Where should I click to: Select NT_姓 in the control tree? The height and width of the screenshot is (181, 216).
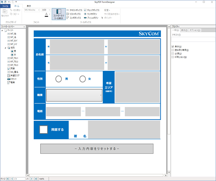click(12, 34)
